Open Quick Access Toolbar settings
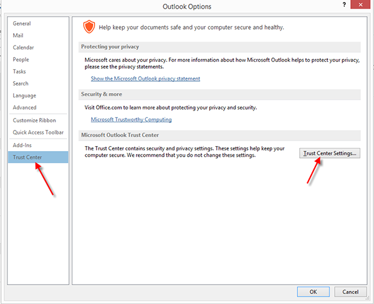Image resolution: width=374 pixels, height=304 pixels. pyautogui.click(x=38, y=132)
